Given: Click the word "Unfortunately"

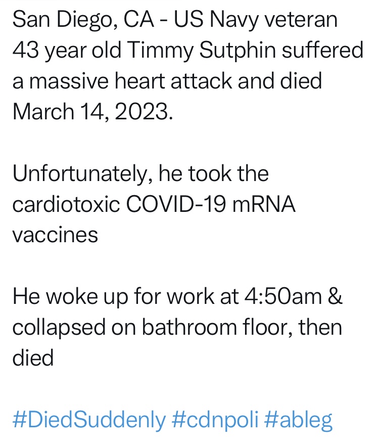Looking at the screenshot, I should 81,173.
